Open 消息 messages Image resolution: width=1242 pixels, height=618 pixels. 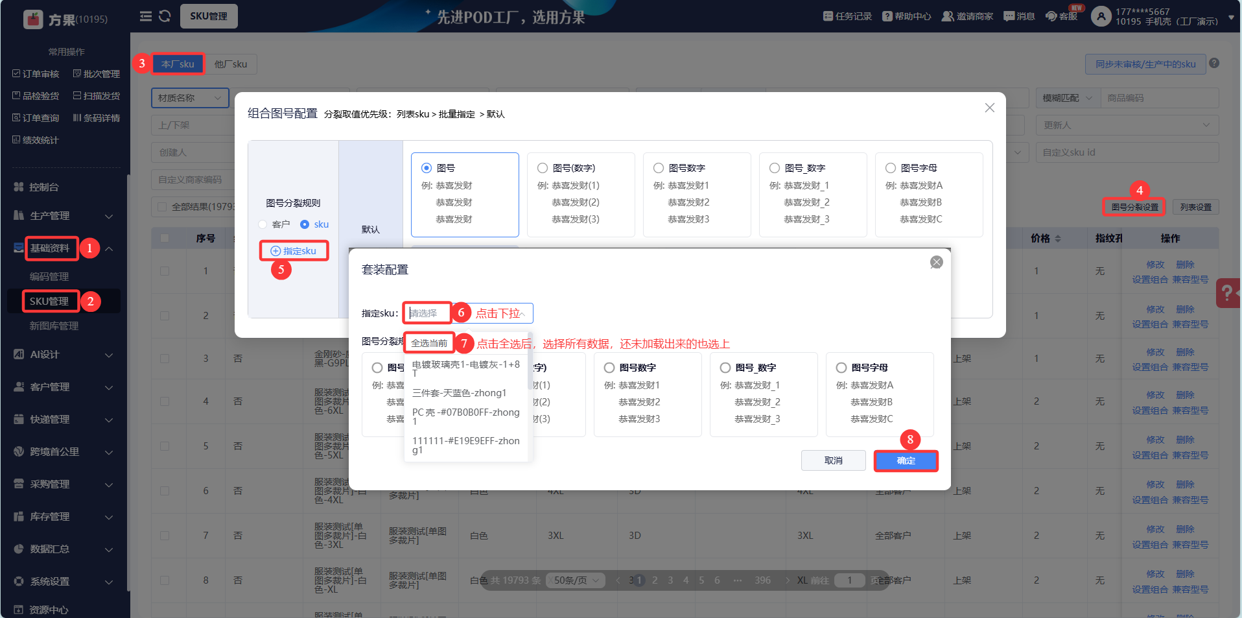(1019, 16)
